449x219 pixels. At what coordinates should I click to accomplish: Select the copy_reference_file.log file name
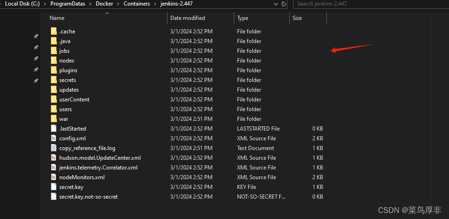point(87,148)
